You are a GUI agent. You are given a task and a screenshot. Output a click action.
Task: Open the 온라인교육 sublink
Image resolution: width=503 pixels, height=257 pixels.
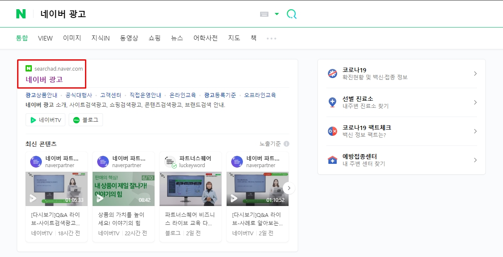(x=183, y=95)
